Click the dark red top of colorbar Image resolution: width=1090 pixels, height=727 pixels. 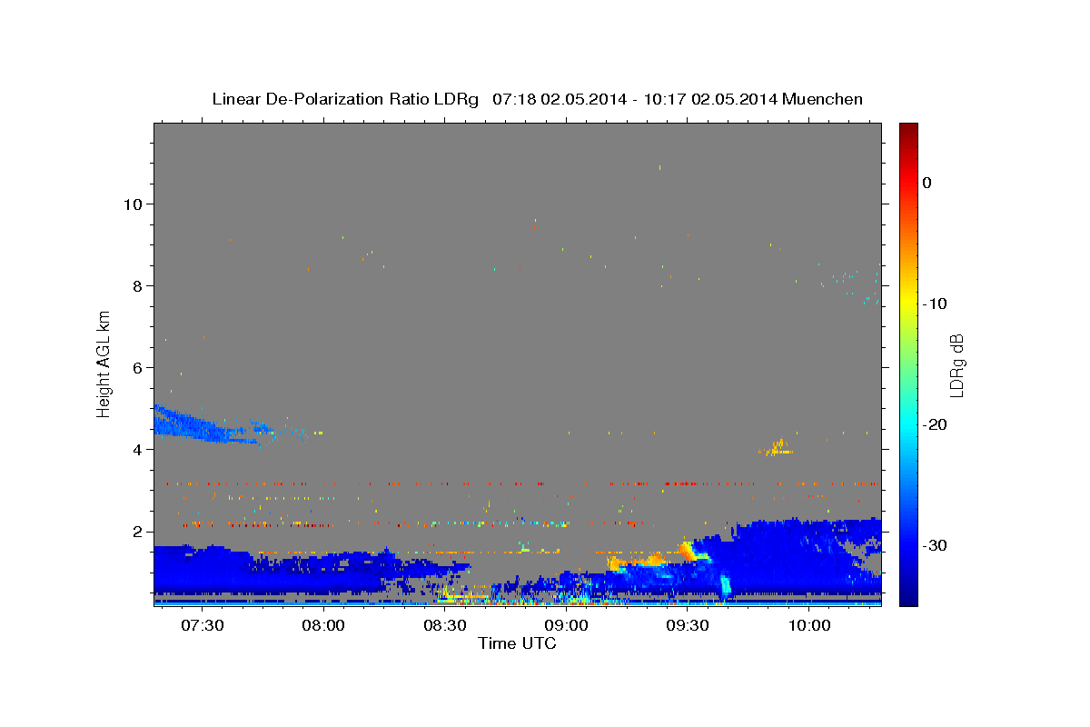click(x=908, y=132)
